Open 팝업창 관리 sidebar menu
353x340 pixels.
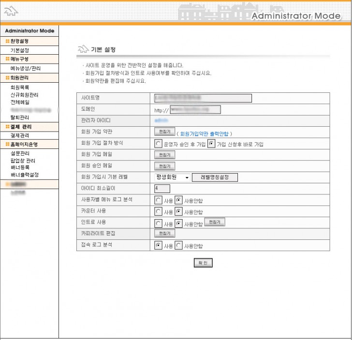[x=23, y=161]
